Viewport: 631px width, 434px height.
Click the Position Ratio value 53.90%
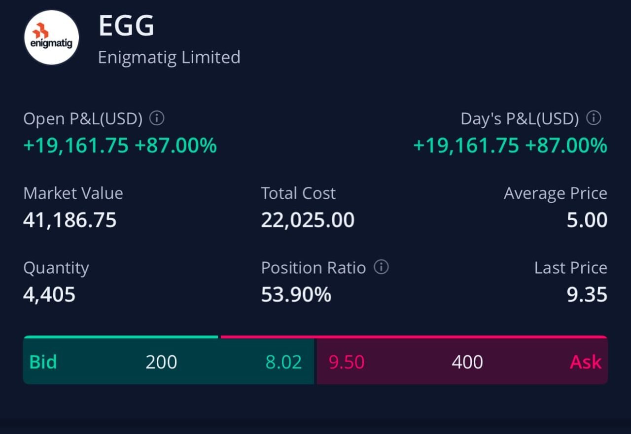coord(296,294)
